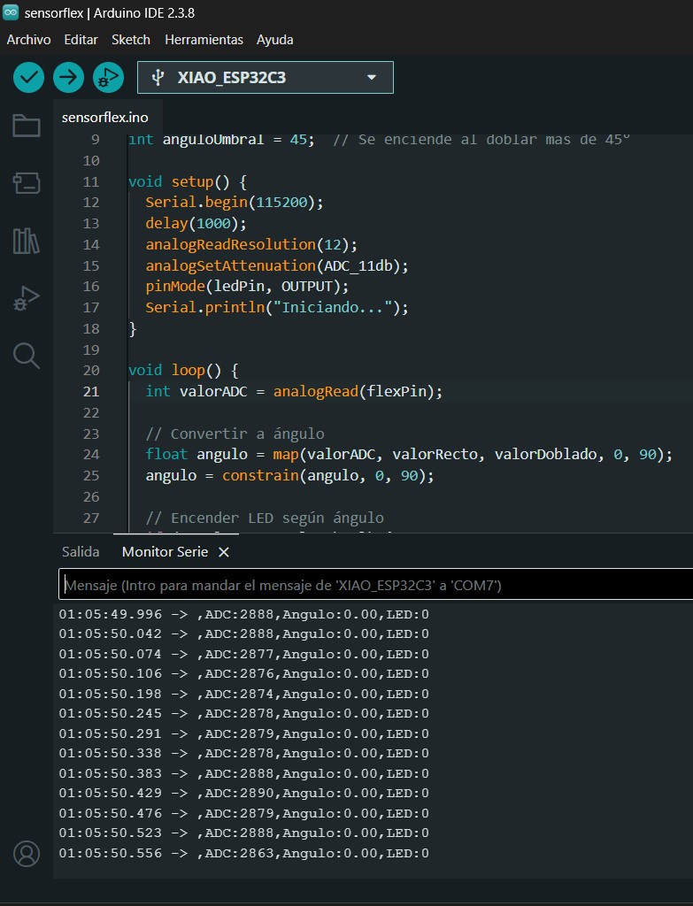
Task: Click serial output line at 01:05:49.996
Action: point(244,614)
